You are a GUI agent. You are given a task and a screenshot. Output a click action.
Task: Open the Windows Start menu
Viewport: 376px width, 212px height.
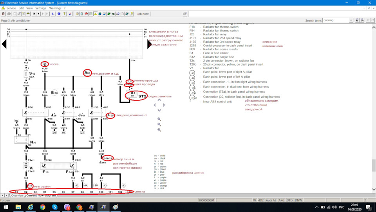[x=6, y=207]
